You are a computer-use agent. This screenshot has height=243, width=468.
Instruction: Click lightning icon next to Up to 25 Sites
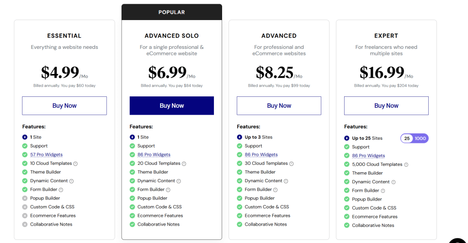346,138
